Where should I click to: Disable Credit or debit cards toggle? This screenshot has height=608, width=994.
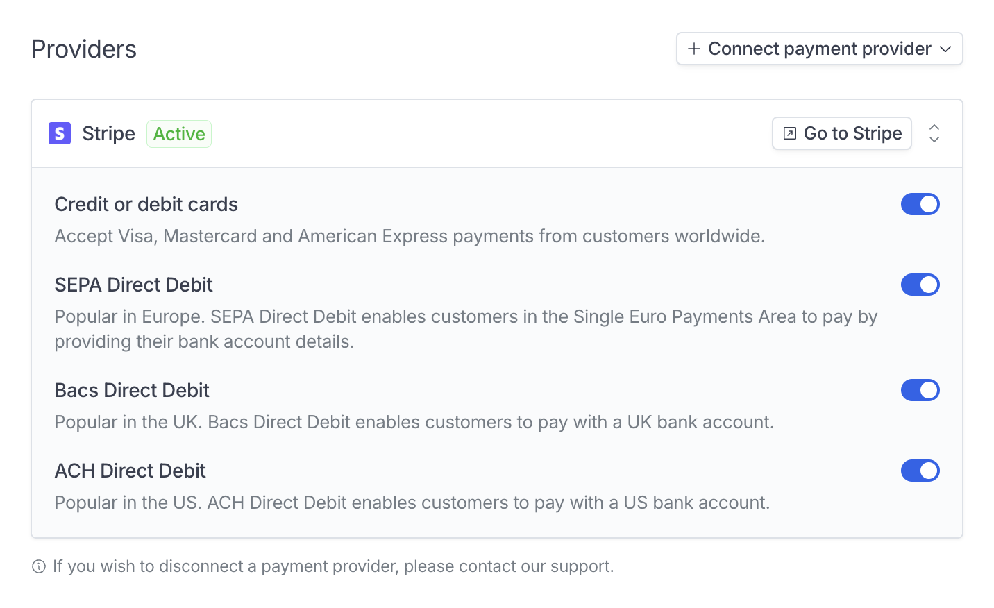coord(920,204)
